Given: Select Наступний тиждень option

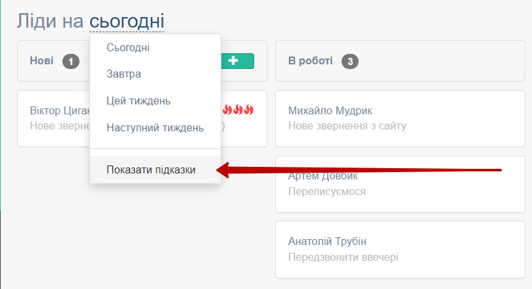Looking at the screenshot, I should point(155,127).
